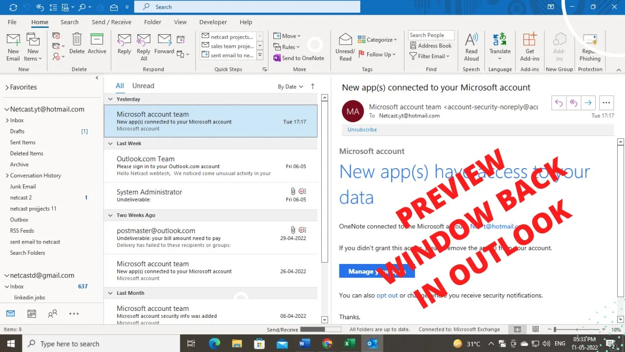Viewport: 625px width, 352px height.
Task: Open the Folder tab
Action: (153, 22)
